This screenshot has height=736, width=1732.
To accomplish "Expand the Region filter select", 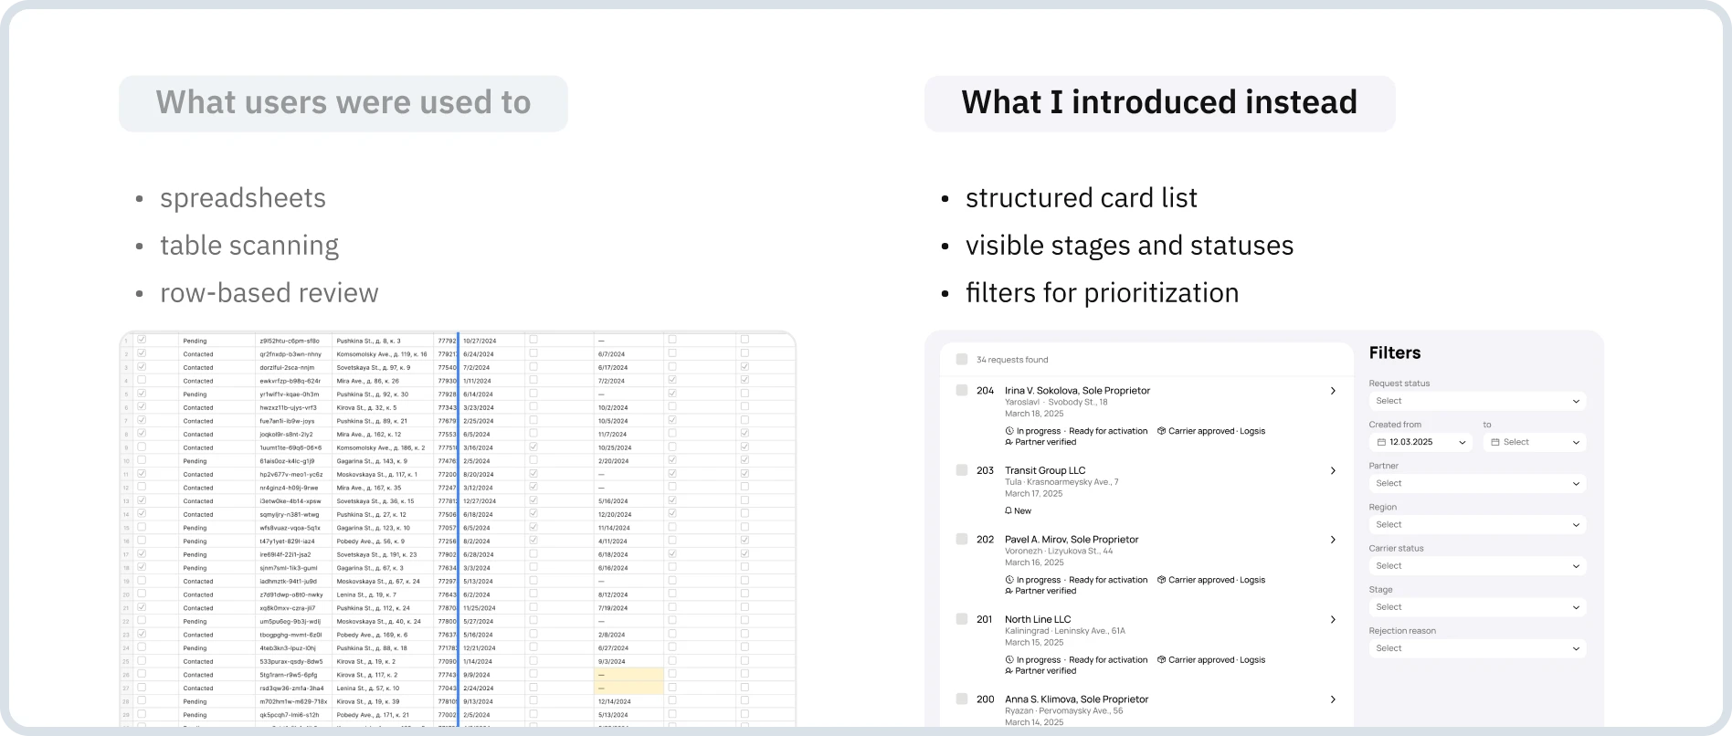I will (1477, 524).
